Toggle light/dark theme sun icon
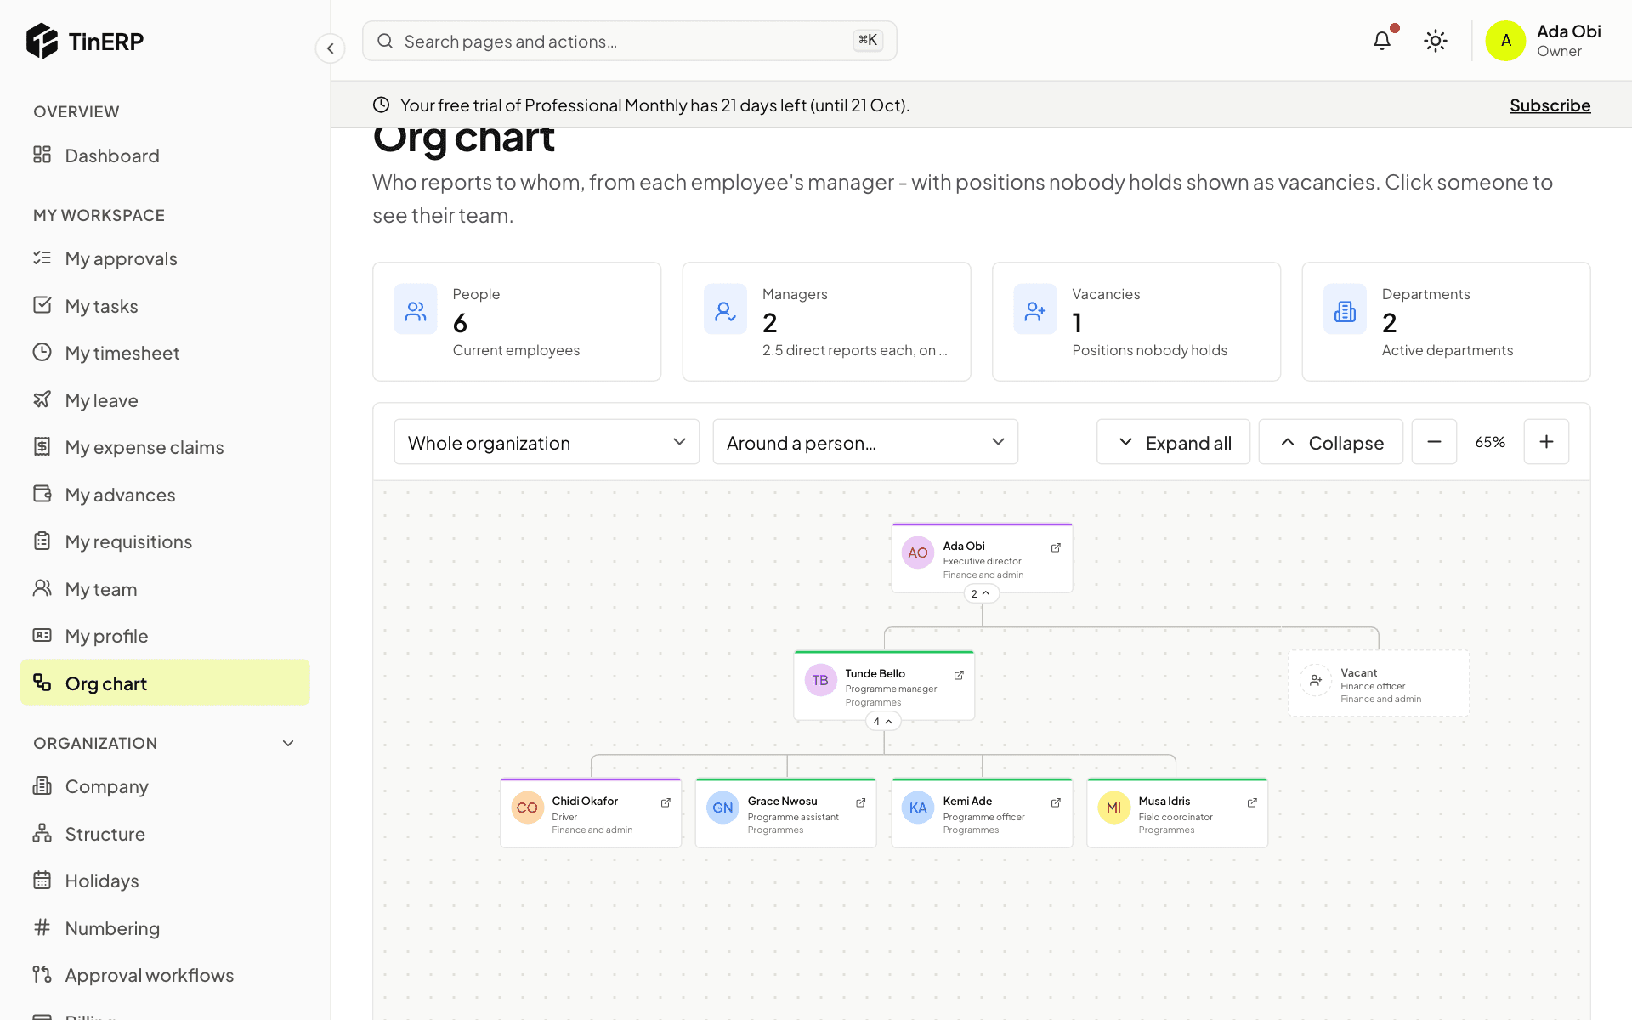1632x1020 pixels. (x=1436, y=41)
